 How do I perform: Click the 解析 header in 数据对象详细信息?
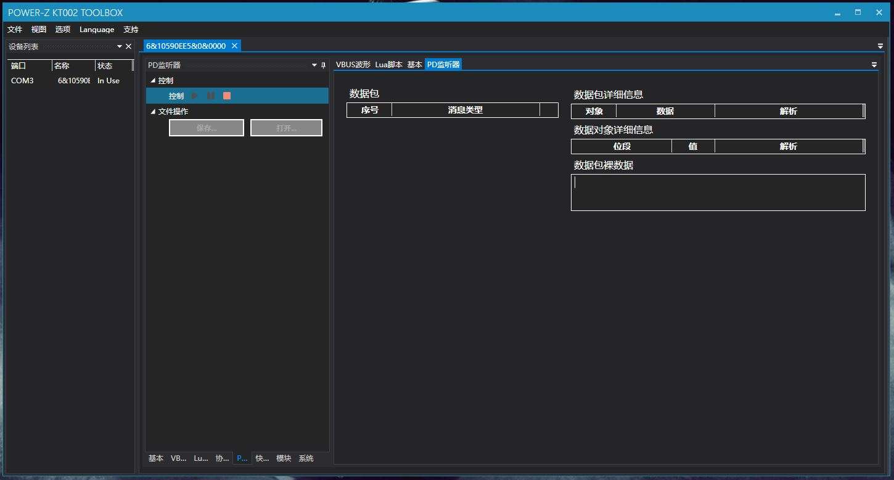click(789, 147)
